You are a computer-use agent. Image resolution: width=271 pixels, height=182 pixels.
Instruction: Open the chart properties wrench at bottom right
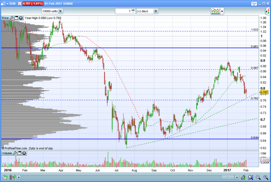tap(243, 177)
